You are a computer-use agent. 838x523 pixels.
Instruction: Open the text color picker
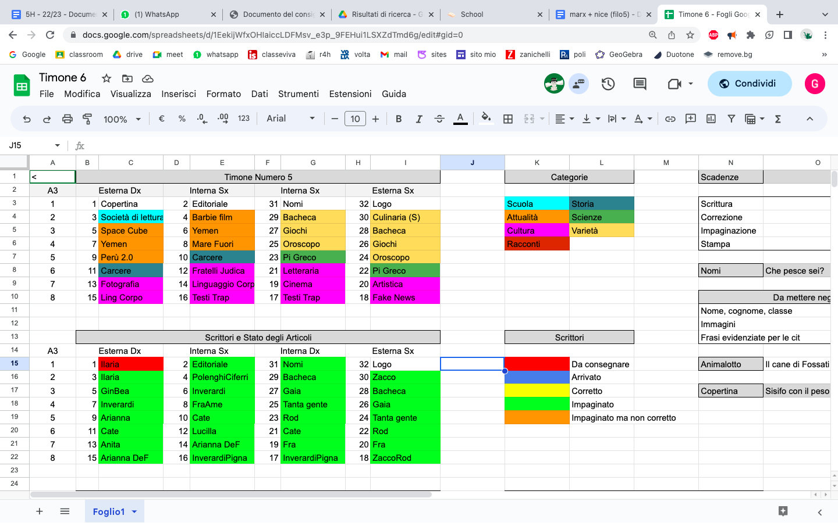pyautogui.click(x=460, y=119)
